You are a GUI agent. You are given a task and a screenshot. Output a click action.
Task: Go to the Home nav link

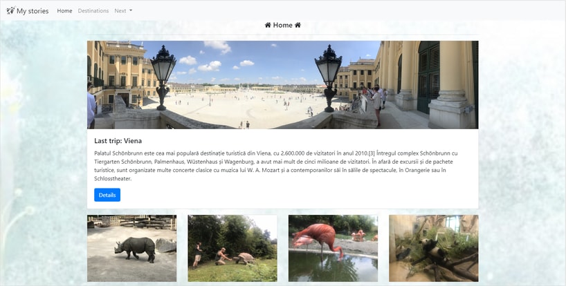[64, 11]
